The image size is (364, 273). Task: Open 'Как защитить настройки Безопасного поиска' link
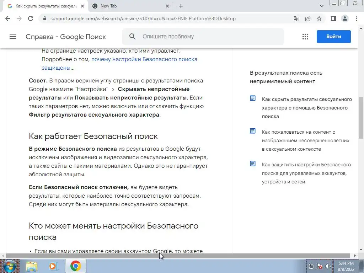pyautogui.click(x=306, y=173)
